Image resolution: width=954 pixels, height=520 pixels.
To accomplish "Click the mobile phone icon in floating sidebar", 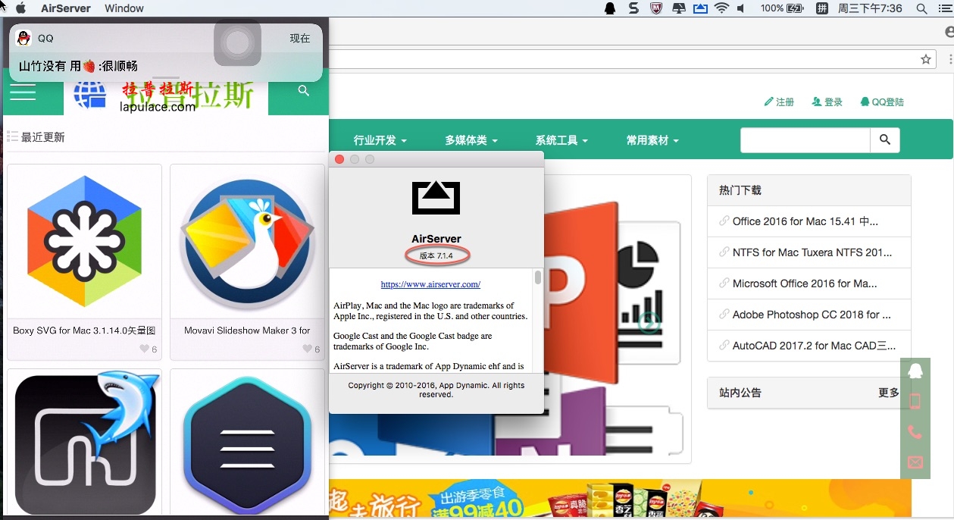I will (x=915, y=402).
